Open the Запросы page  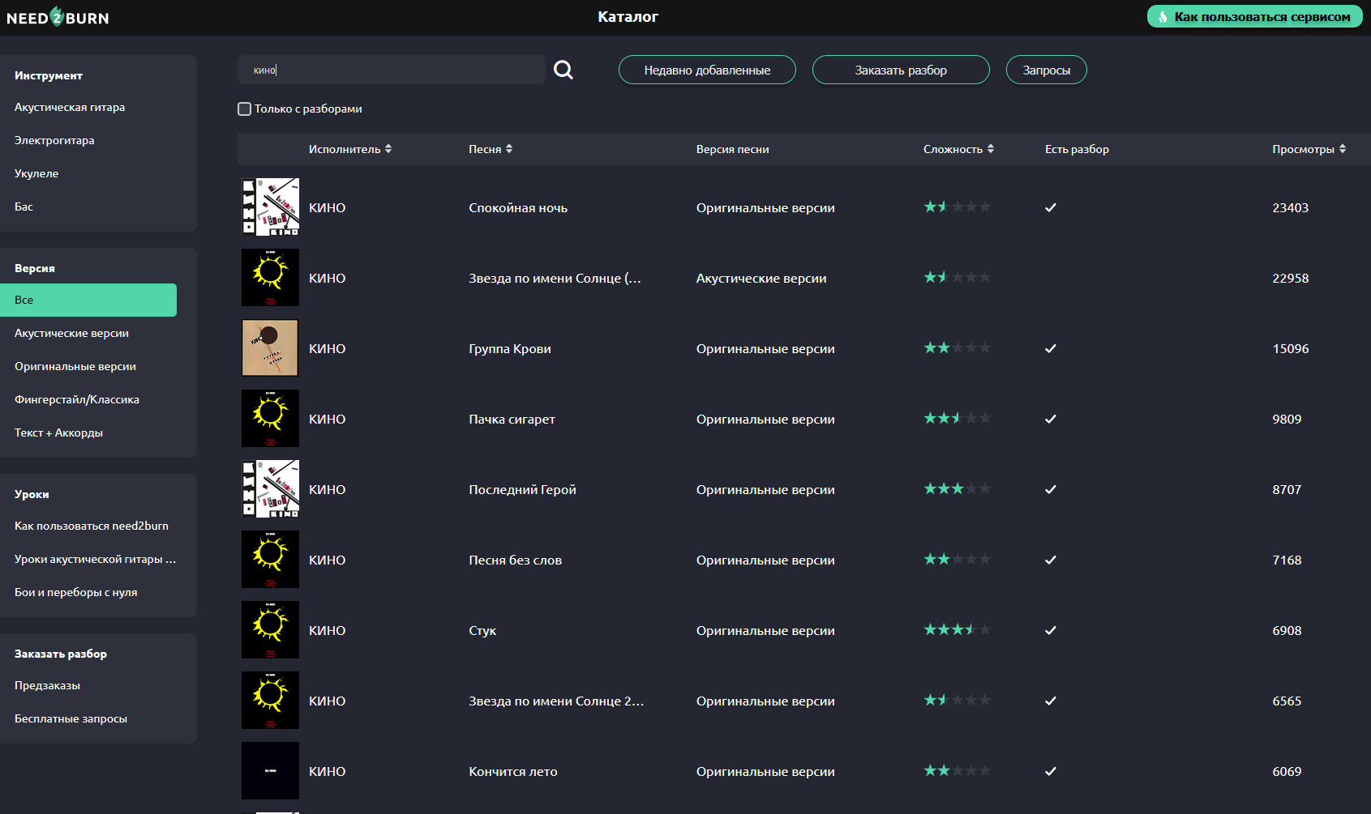coord(1047,70)
